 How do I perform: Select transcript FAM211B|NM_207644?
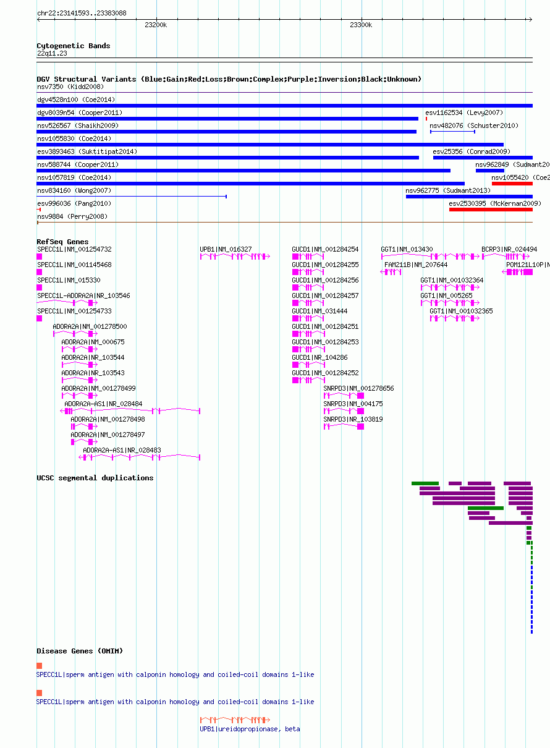pyautogui.click(x=416, y=265)
